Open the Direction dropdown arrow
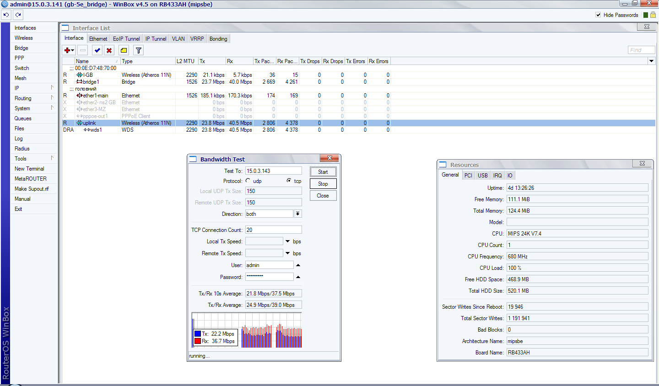Viewport: 659px width, 386px height. [297, 214]
